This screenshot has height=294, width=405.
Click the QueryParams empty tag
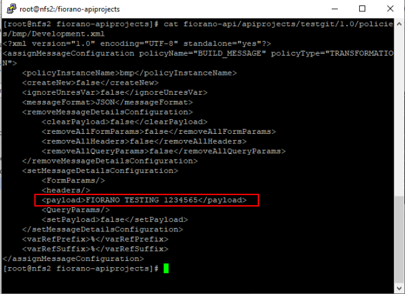tap(75, 210)
